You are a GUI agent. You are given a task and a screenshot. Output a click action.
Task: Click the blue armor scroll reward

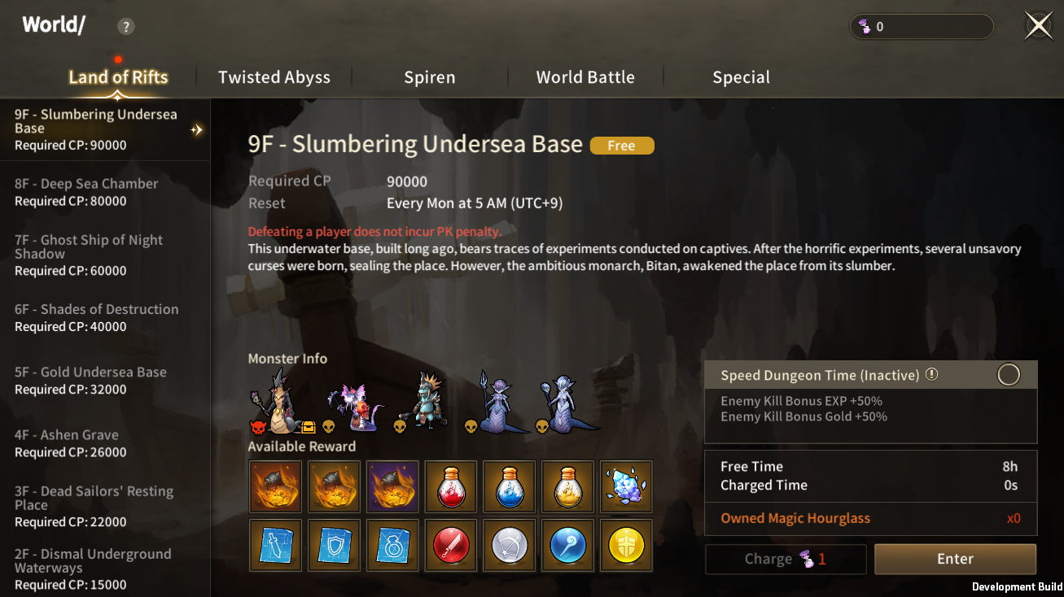point(335,546)
